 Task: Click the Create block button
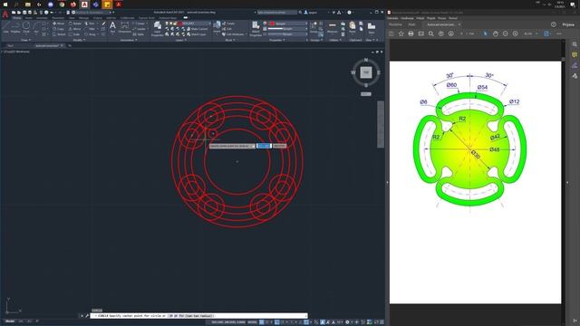pyautogui.click(x=228, y=24)
